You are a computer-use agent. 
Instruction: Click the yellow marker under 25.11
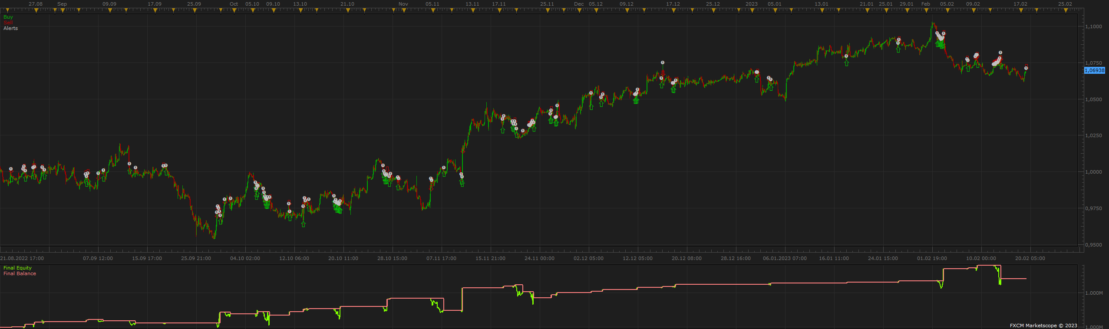(547, 10)
